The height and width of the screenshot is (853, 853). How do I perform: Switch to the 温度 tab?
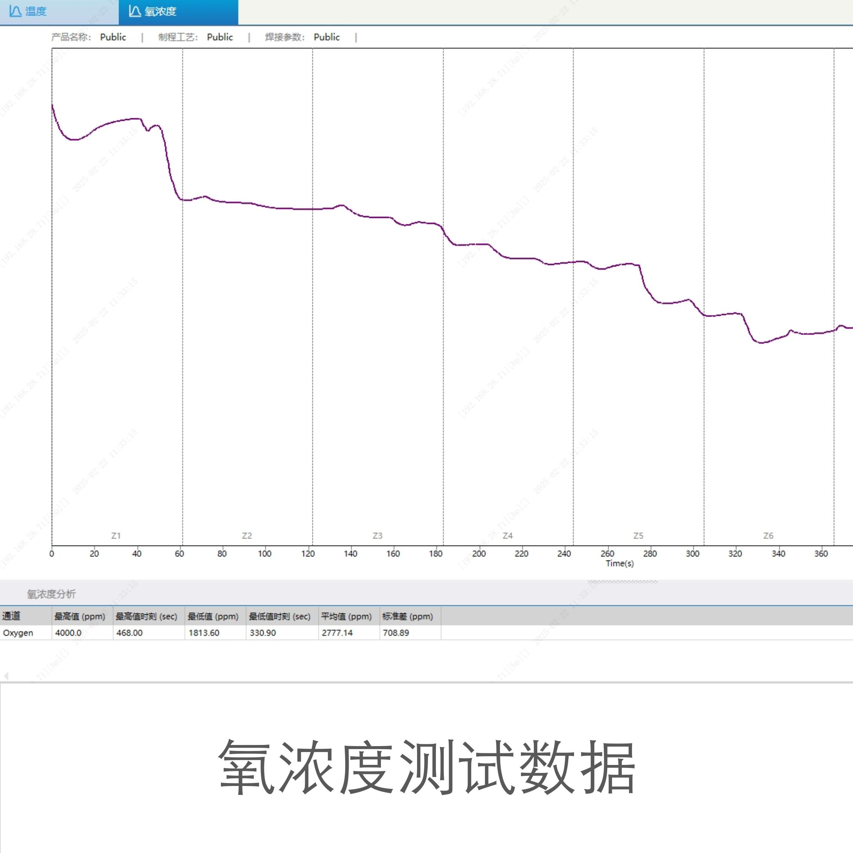point(35,11)
